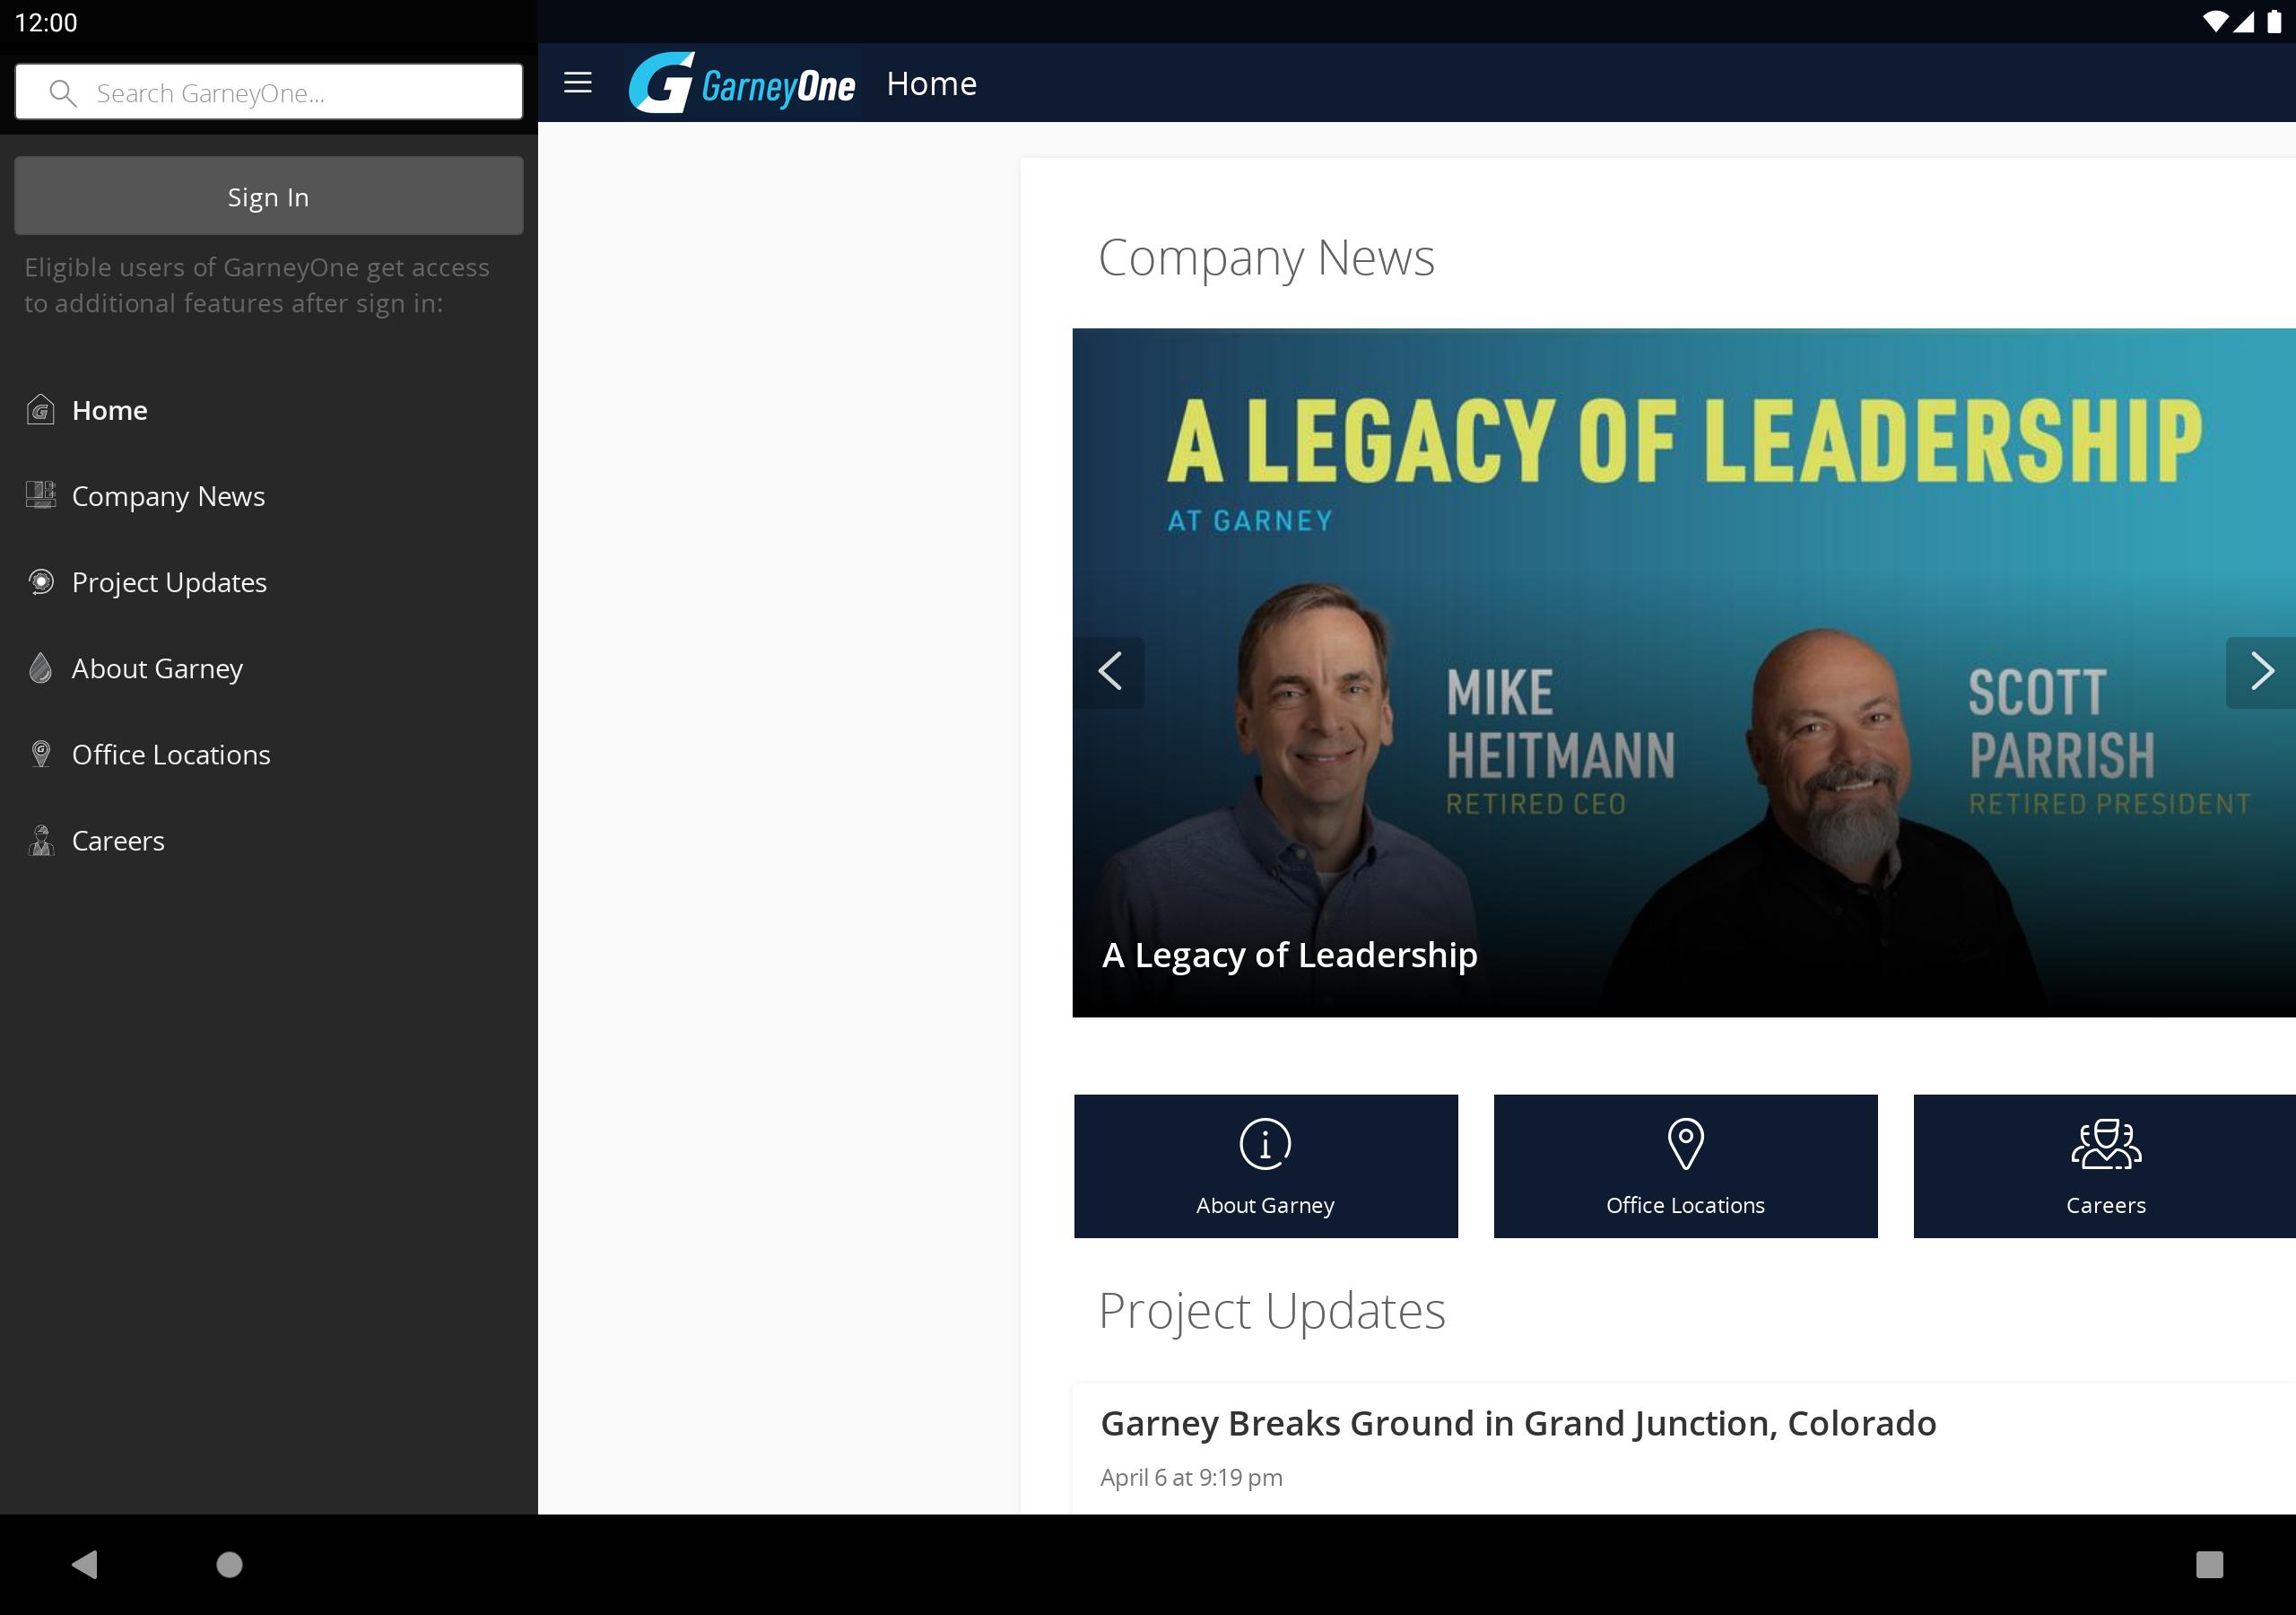The height and width of the screenshot is (1615, 2296).
Task: Click the Home sidebar icon
Action: click(40, 410)
